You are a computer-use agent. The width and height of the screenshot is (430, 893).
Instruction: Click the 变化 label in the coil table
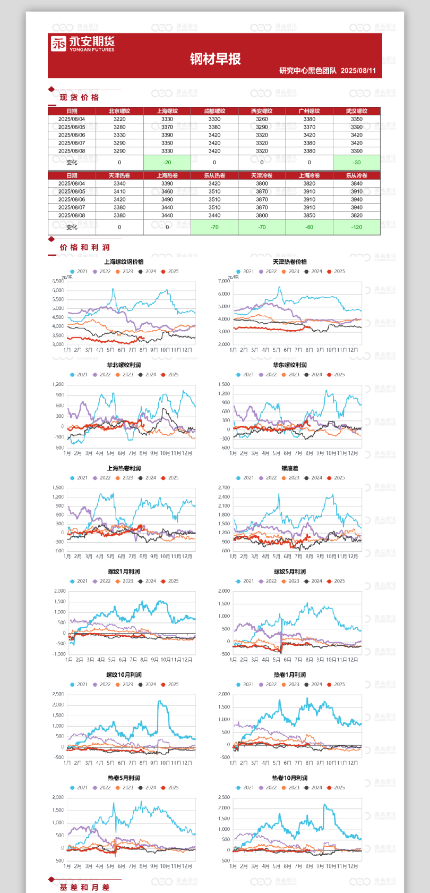(x=72, y=227)
